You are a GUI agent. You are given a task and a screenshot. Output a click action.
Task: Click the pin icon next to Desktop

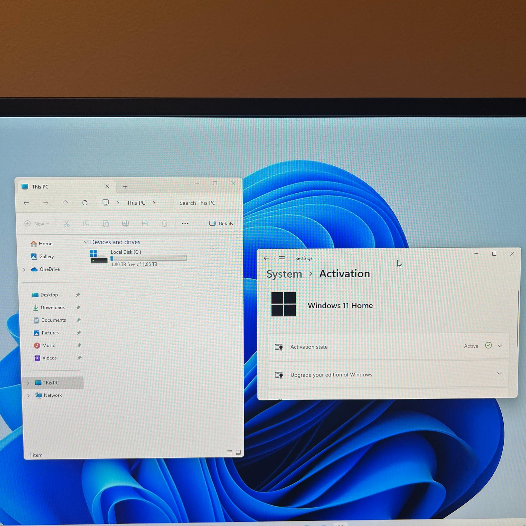click(x=78, y=295)
